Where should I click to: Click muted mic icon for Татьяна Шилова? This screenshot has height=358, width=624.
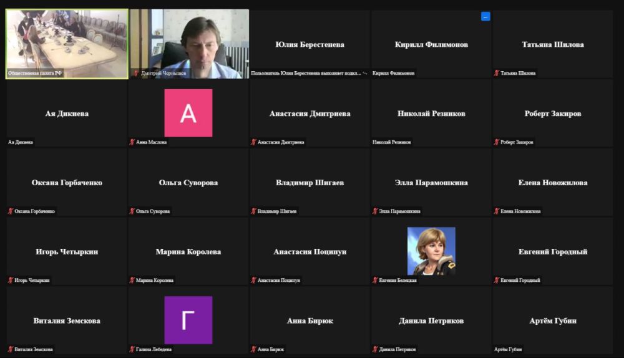point(497,73)
